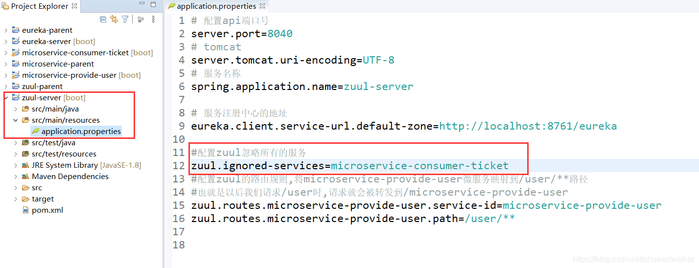Click the '# tomcat' comment line
699x268 pixels.
pyautogui.click(x=216, y=47)
